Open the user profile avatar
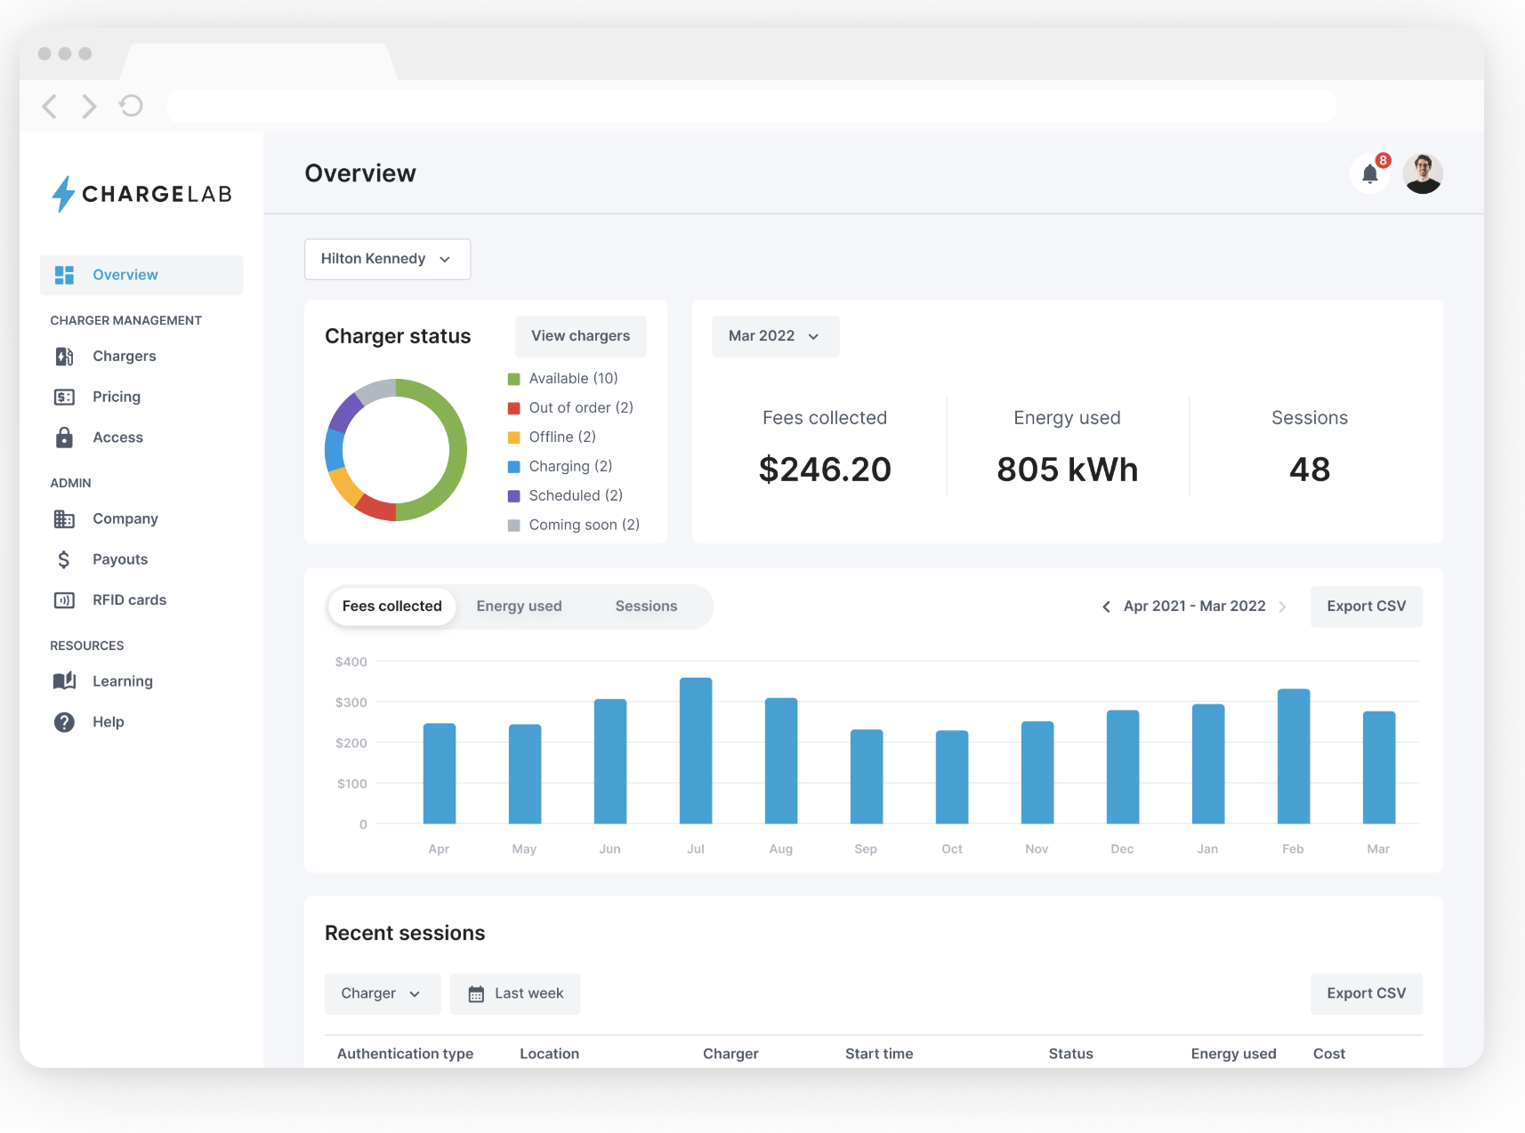 coord(1423,173)
